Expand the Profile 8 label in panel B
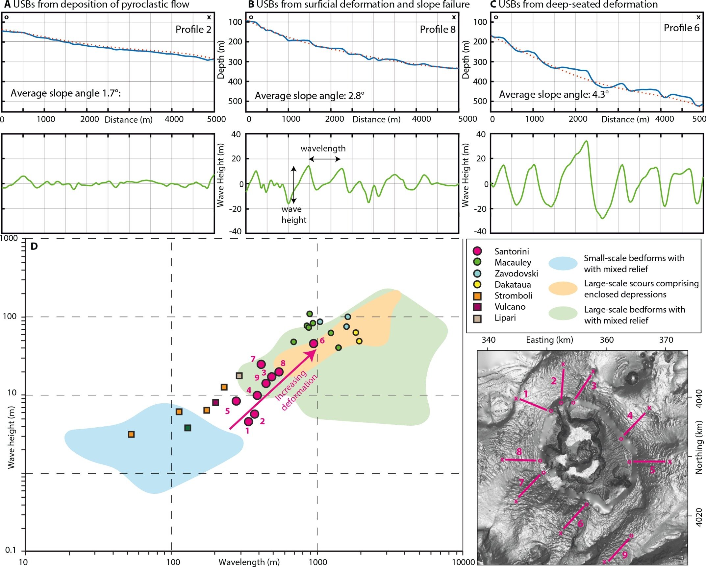 439,29
